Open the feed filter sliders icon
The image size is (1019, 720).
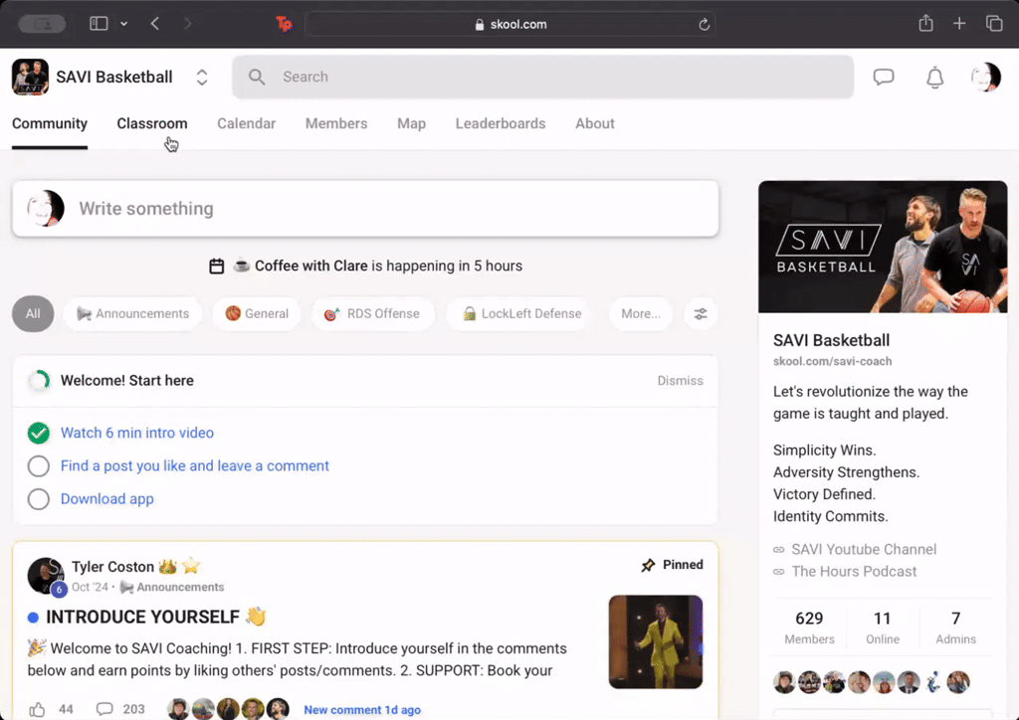pos(701,313)
